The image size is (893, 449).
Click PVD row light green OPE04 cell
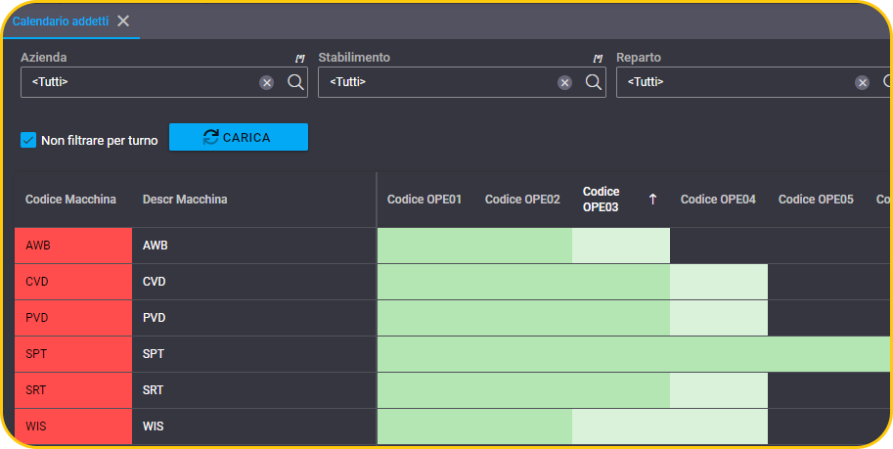click(x=719, y=318)
